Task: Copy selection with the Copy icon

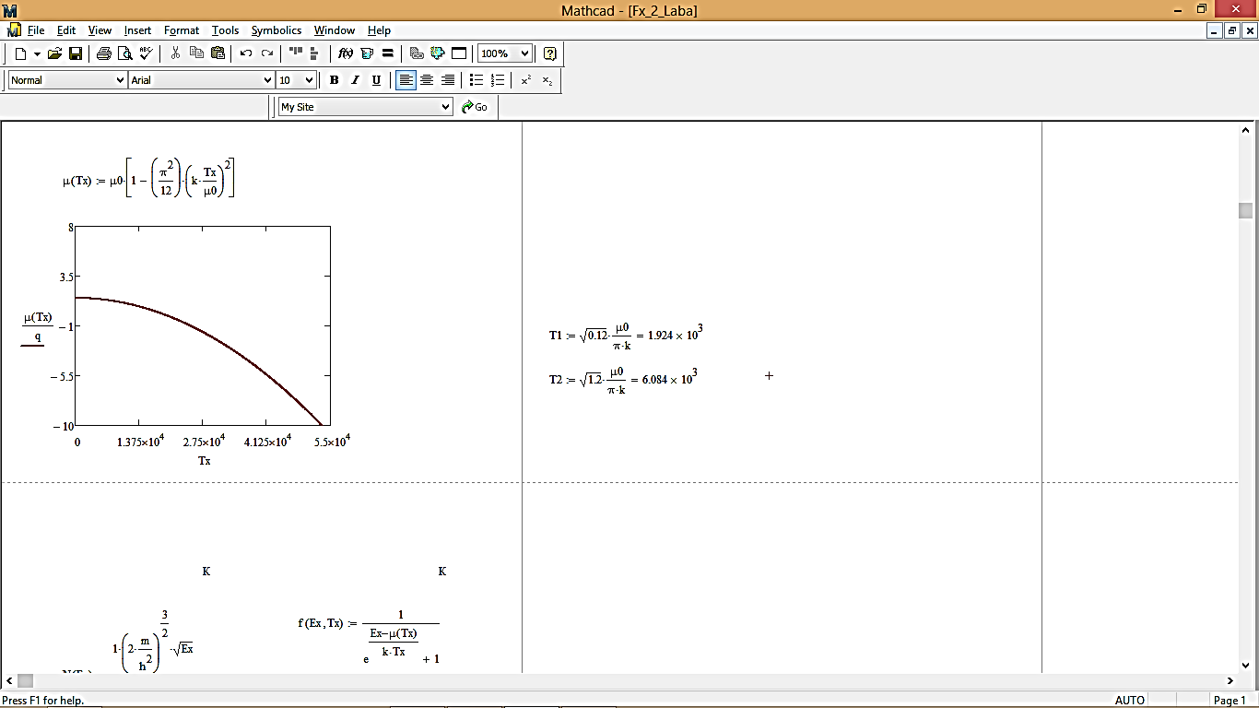Action: (196, 53)
